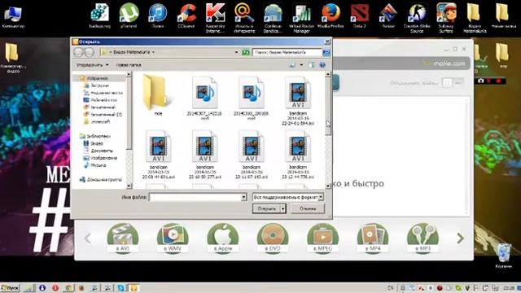Click the file list scroll down arrow

pos(328,186)
